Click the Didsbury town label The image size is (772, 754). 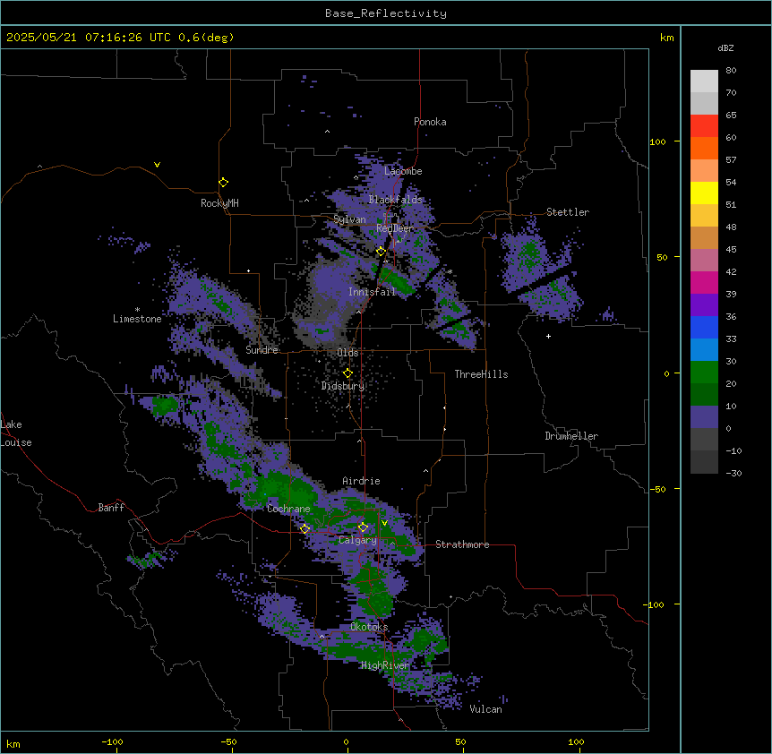click(x=343, y=386)
